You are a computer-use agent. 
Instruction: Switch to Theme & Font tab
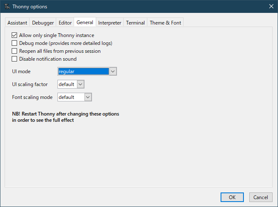165,23
